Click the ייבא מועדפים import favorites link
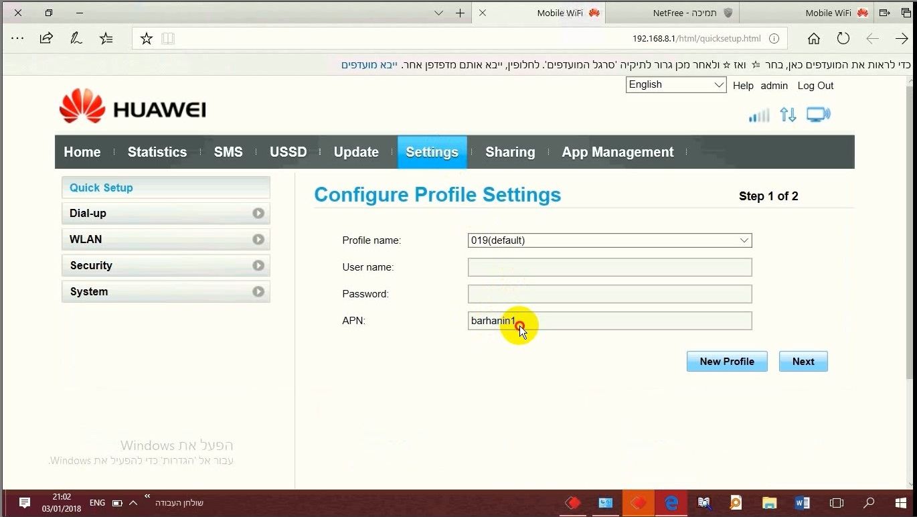Viewport: 917px width, 517px height. tap(369, 65)
